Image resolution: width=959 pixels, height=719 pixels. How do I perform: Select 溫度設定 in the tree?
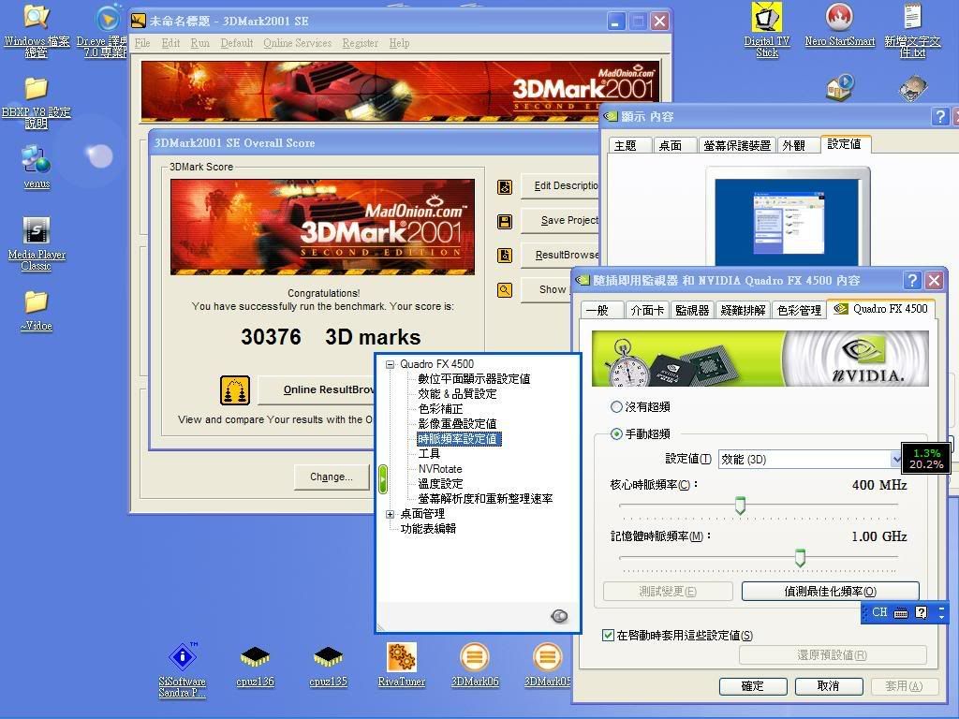pos(440,484)
